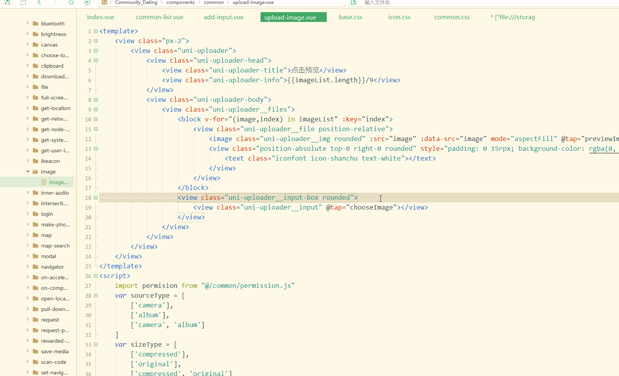Click the login folder icon
The height and width of the screenshot is (376, 619).
click(x=36, y=214)
